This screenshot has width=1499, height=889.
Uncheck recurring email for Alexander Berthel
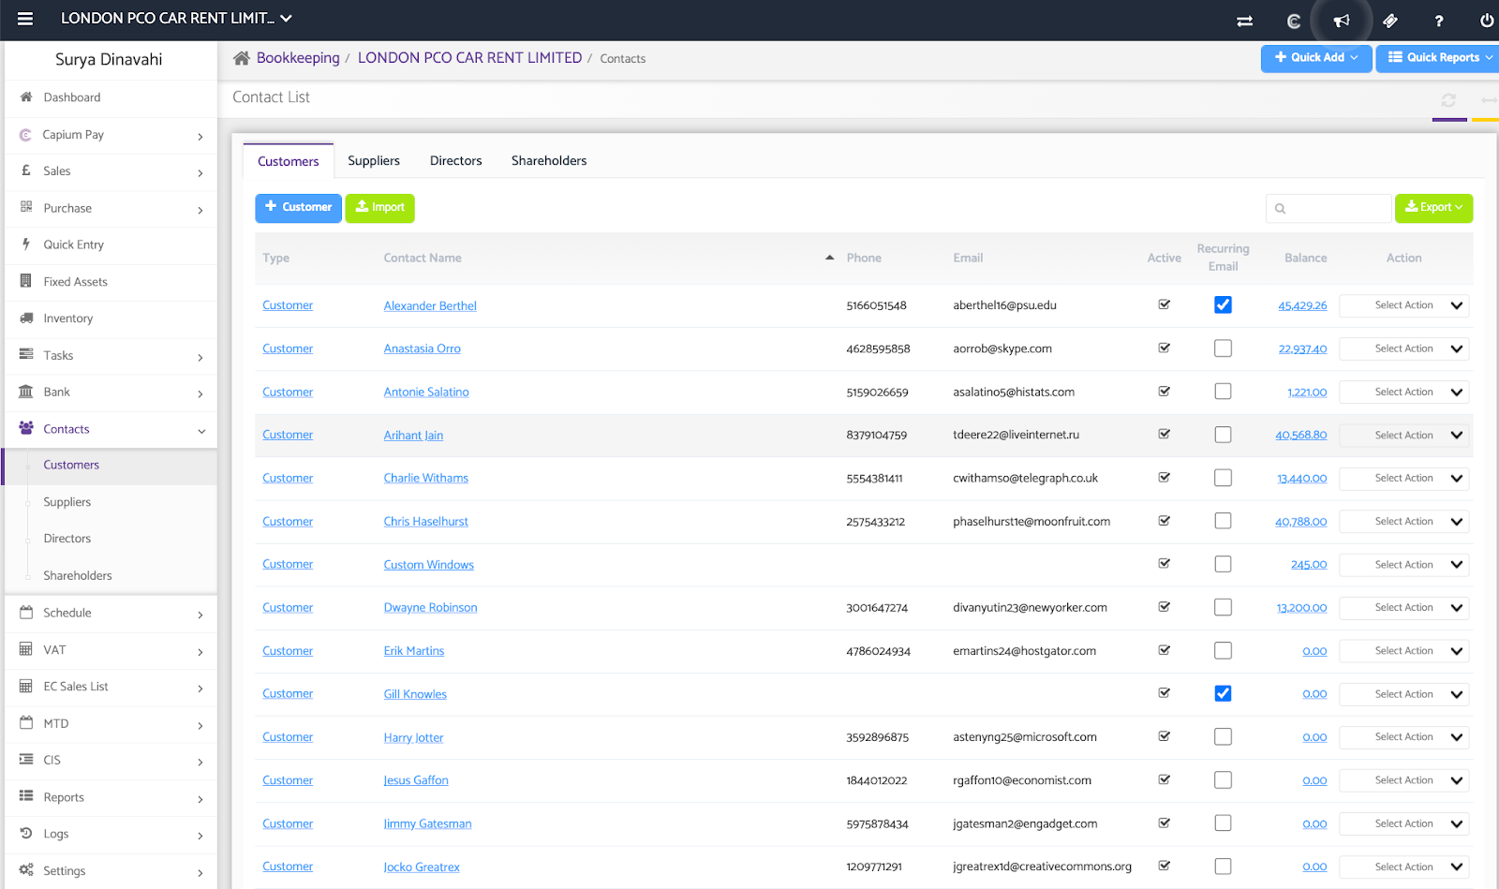pos(1223,304)
